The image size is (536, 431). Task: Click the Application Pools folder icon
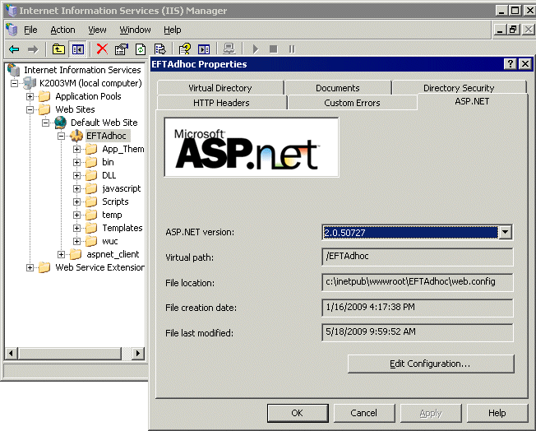[44, 96]
